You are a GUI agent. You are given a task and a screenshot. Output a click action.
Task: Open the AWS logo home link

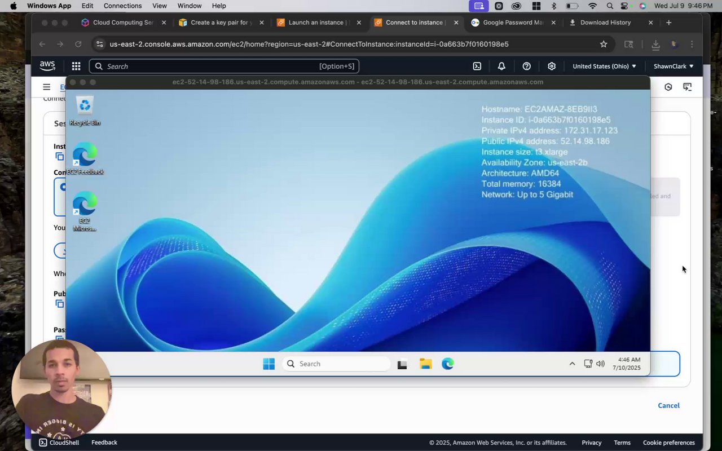pyautogui.click(x=47, y=66)
